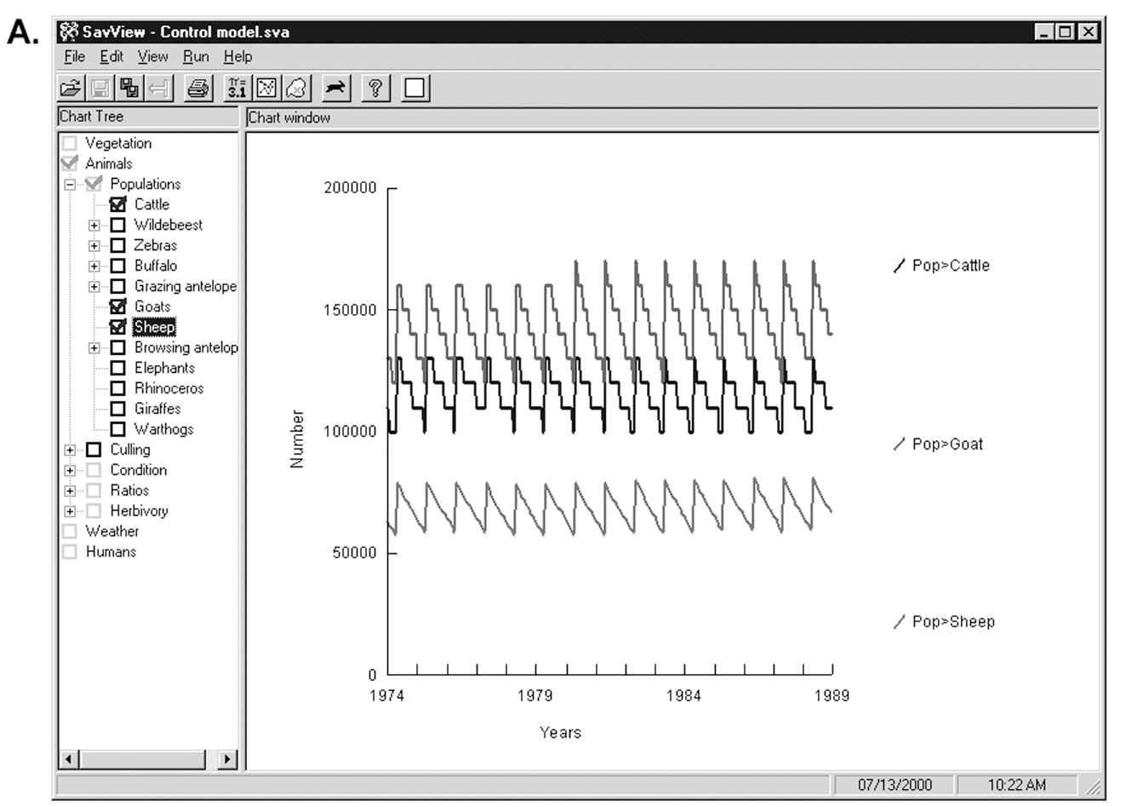Click the Pop>Goat legend entry

click(x=938, y=444)
